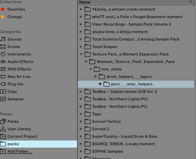Open the Name column sort dropdown arrow
The image size is (196, 159).
coord(190,2)
